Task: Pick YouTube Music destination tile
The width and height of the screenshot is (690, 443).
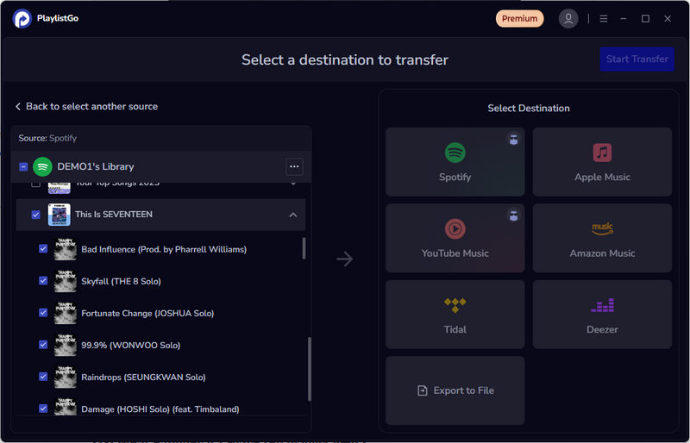Action: pos(455,238)
